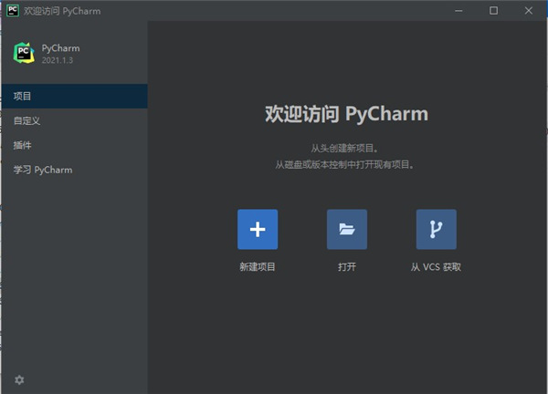Screen dimensions: 548x394
Task: Maximize the PyCharm welcome window
Action: [493, 11]
